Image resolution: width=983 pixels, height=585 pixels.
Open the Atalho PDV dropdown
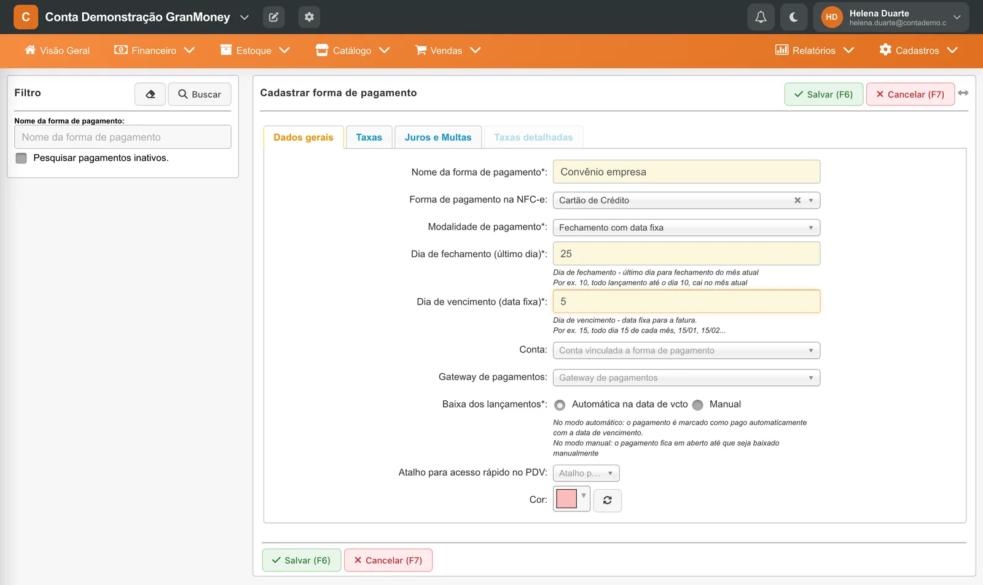(586, 473)
